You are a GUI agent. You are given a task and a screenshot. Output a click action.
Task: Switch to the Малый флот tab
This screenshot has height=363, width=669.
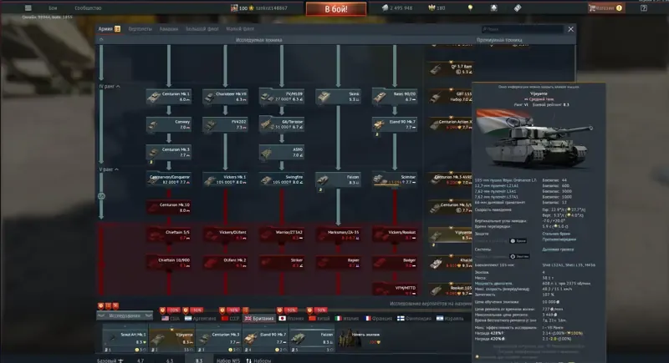(240, 29)
